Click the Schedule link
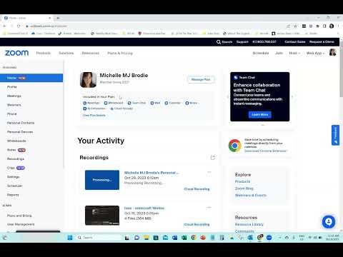This screenshot has height=257, width=343. click(261, 53)
